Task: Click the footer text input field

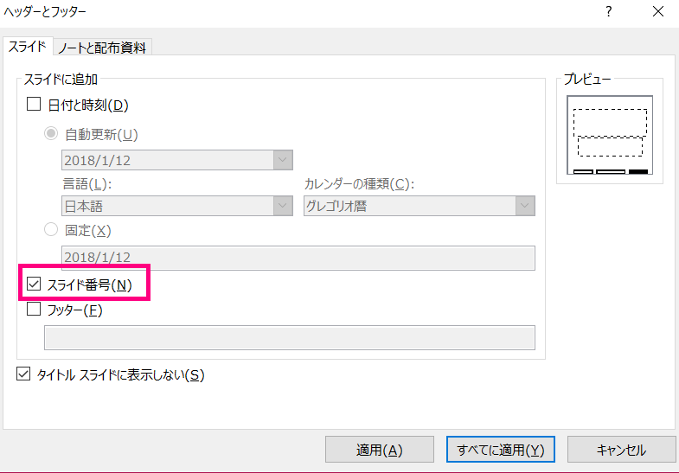Action: point(290,337)
